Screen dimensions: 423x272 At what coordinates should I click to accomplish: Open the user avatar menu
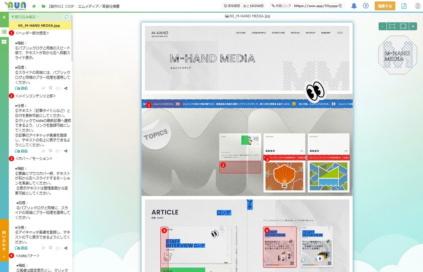pos(418,6)
